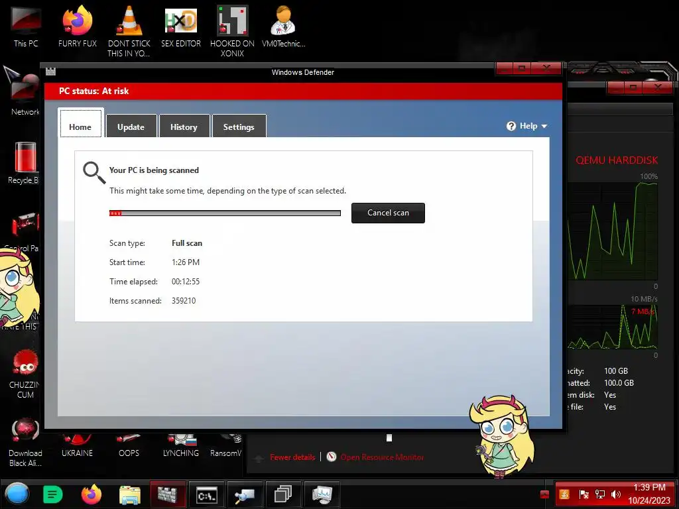Open the Control Panel desktop icon
The image size is (679, 509).
24,231
